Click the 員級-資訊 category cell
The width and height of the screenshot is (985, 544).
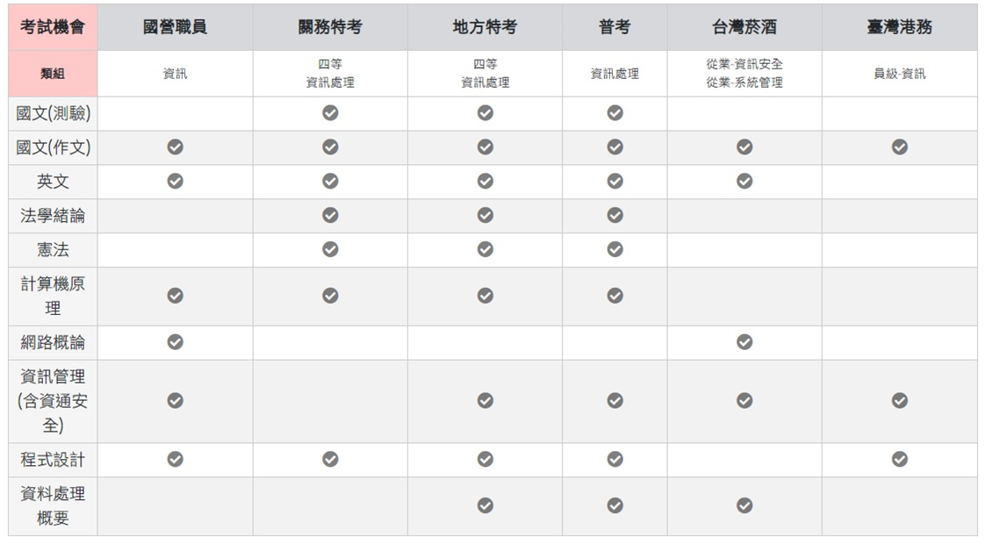[899, 74]
